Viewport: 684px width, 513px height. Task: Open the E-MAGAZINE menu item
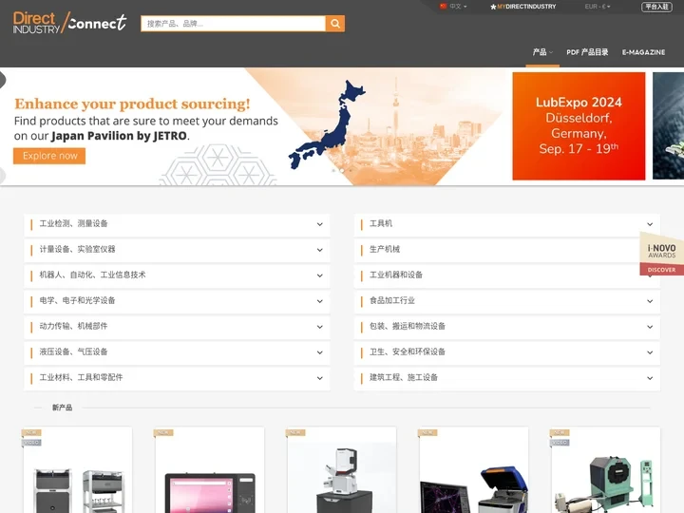643,52
